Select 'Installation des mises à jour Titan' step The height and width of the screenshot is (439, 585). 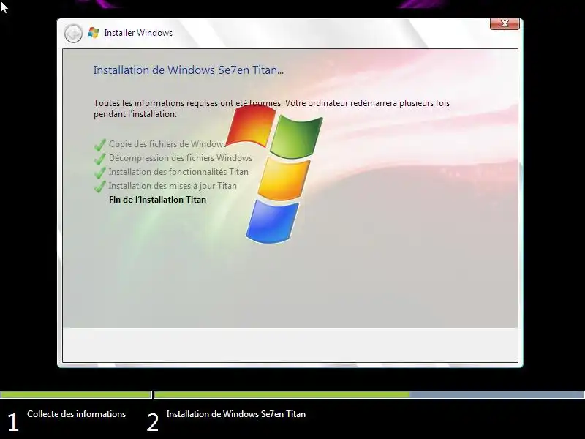(x=173, y=186)
